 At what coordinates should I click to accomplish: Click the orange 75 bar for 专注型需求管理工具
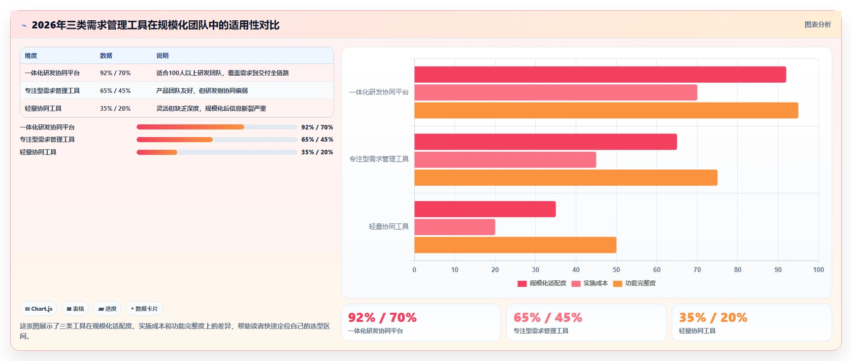point(566,178)
